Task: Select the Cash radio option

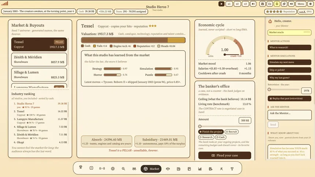Action: coord(220,137)
